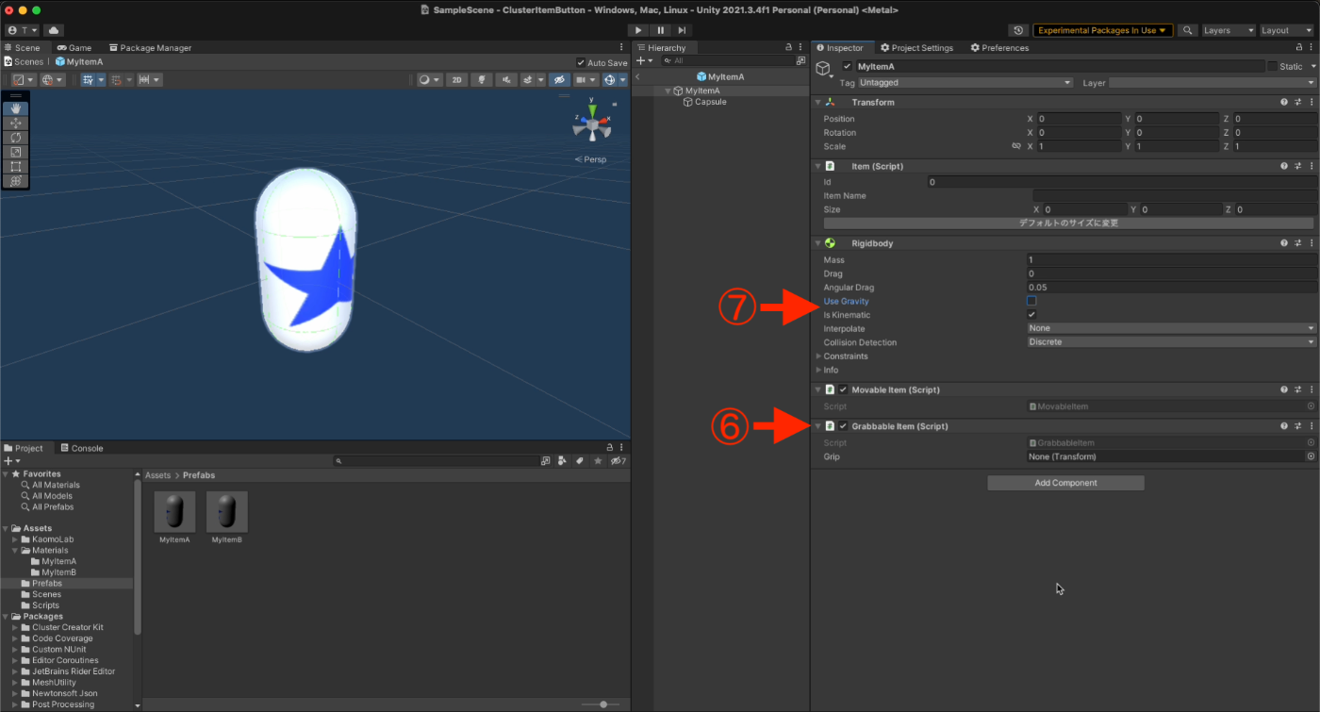The width and height of the screenshot is (1320, 712).
Task: Enable the Use Gravity checkbox
Action: point(1031,301)
